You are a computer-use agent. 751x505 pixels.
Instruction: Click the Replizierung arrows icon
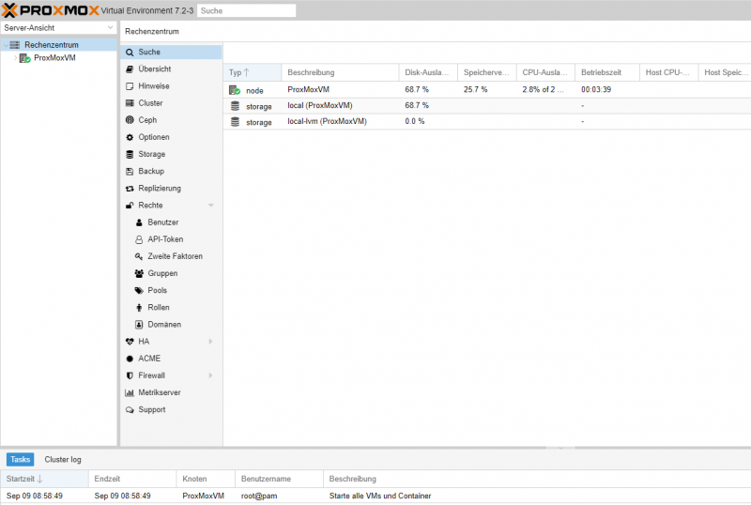[x=130, y=189]
